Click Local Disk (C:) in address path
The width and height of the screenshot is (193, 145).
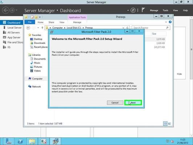(74, 28)
